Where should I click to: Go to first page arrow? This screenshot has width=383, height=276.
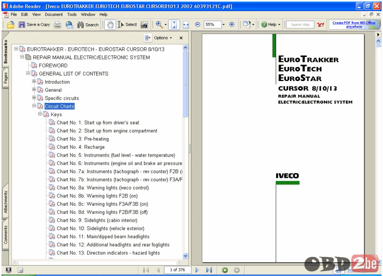(146, 270)
